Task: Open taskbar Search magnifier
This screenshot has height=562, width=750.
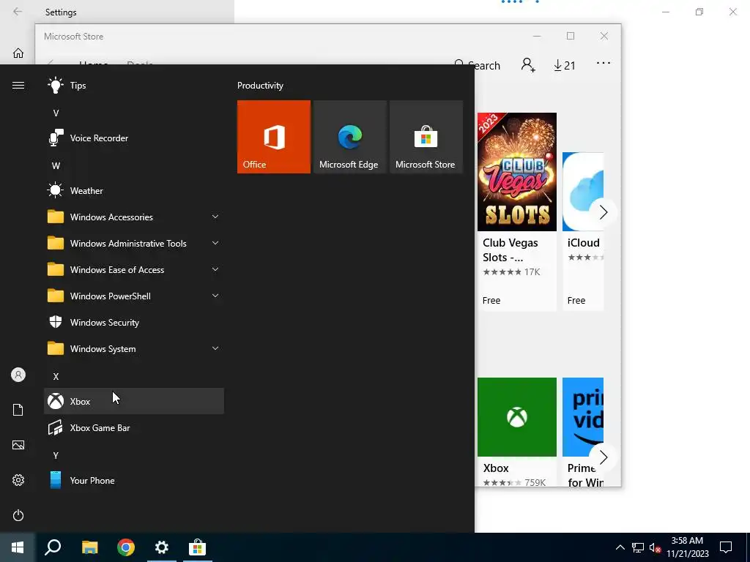Action: click(x=53, y=547)
